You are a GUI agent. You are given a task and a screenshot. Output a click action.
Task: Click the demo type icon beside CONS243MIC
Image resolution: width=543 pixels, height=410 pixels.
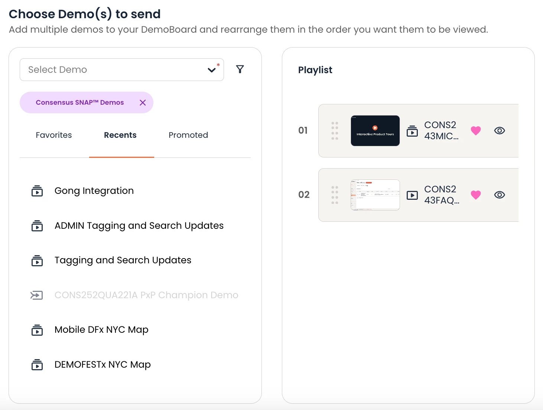tap(412, 131)
